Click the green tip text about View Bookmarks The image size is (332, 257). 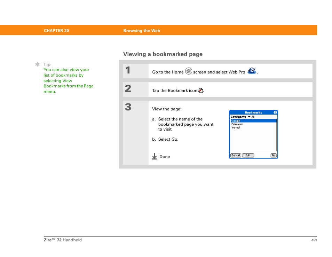point(68,80)
